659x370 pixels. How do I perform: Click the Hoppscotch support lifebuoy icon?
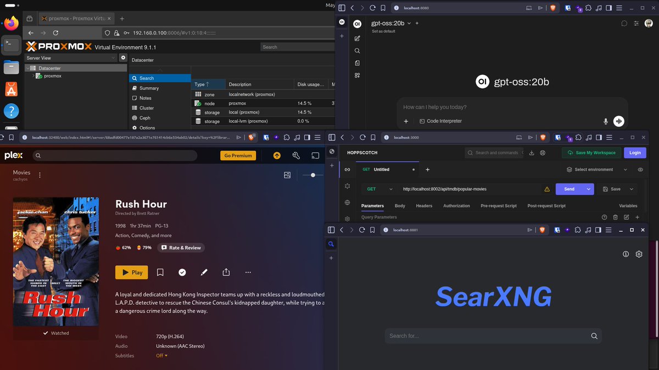pos(543,153)
